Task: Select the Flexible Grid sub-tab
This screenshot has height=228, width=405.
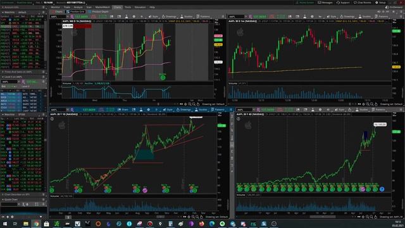Action: click(75, 11)
